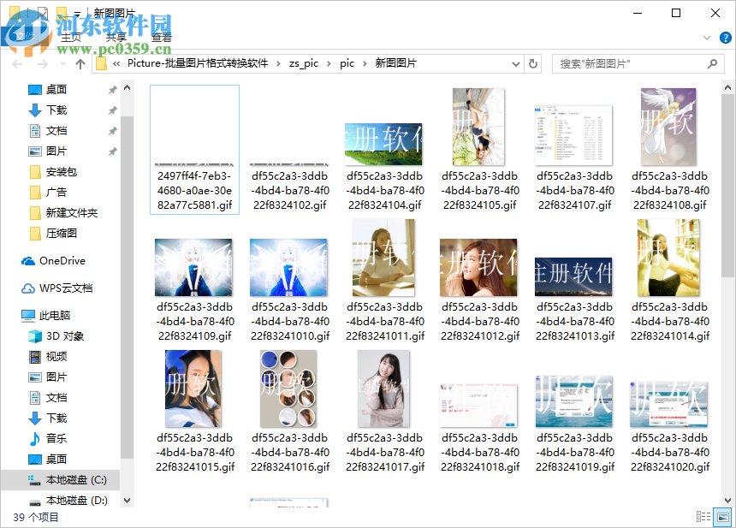Click the search magnifier in the search box

pyautogui.click(x=712, y=63)
